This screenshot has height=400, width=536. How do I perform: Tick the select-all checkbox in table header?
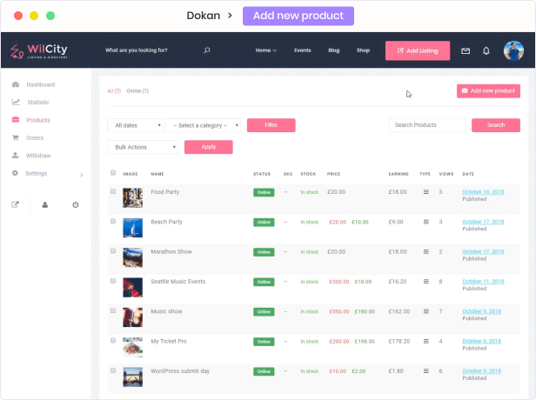point(113,172)
